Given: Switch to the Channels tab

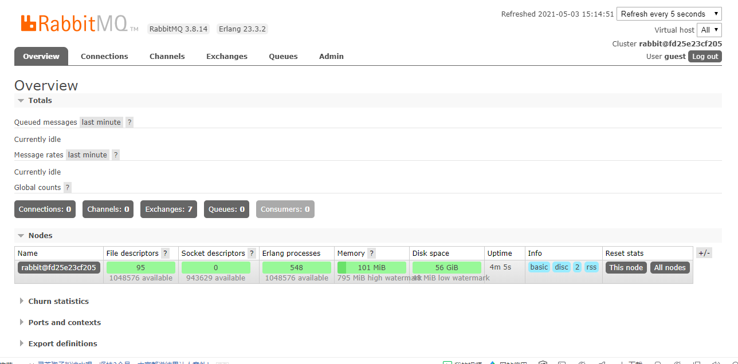Looking at the screenshot, I should click(167, 56).
